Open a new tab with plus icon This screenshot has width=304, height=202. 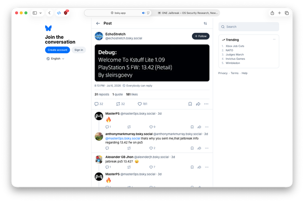click(279, 13)
